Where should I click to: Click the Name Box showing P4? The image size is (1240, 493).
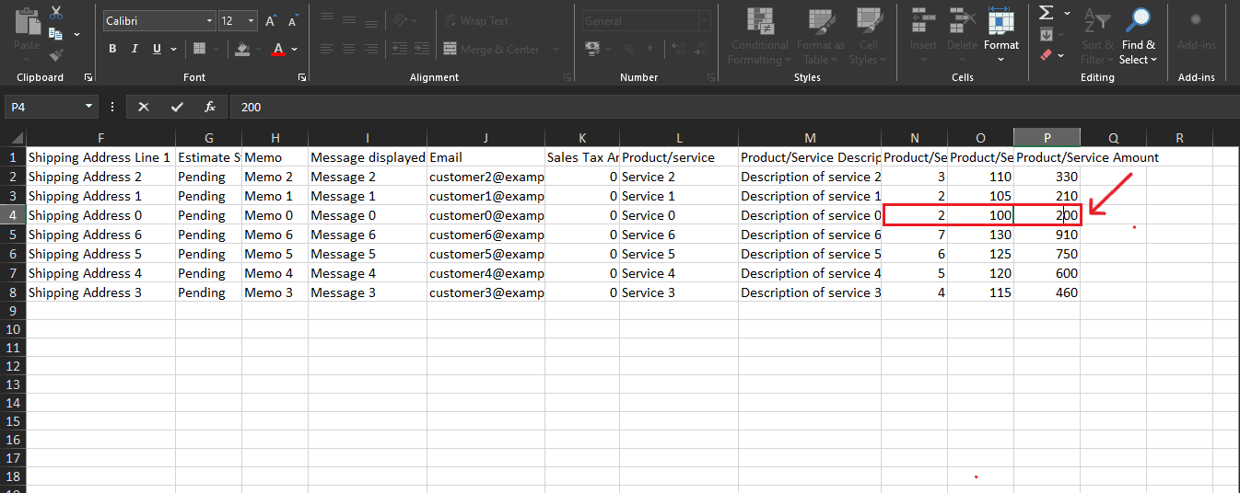[x=44, y=107]
